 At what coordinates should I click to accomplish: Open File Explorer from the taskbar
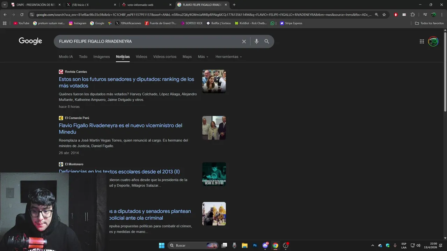pos(244,245)
